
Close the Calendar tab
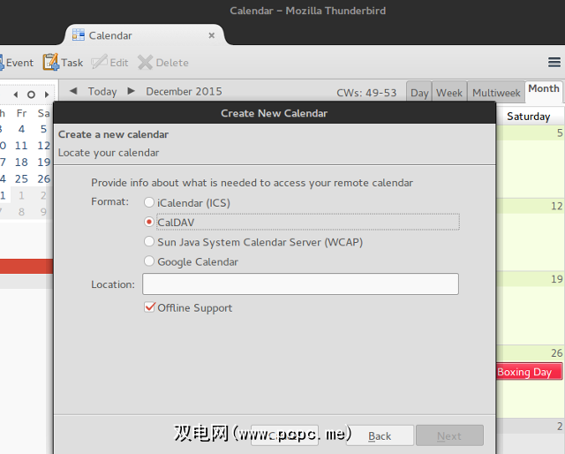[212, 35]
